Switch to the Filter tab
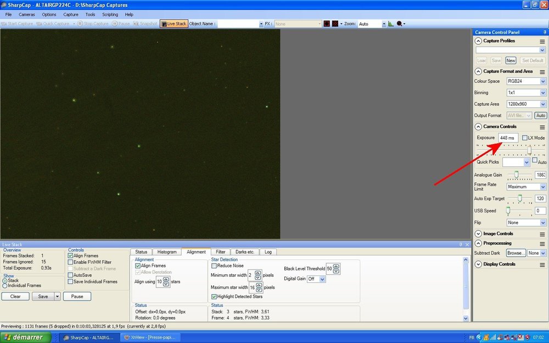Image resolution: width=549 pixels, height=343 pixels. pyautogui.click(x=221, y=252)
